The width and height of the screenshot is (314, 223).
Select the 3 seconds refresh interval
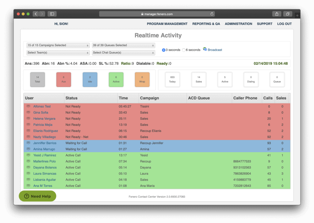click(x=164, y=49)
